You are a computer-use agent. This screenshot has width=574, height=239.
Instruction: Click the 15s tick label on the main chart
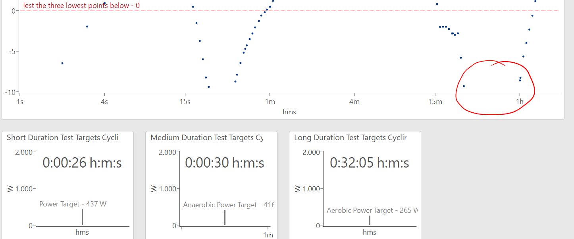[x=185, y=102]
